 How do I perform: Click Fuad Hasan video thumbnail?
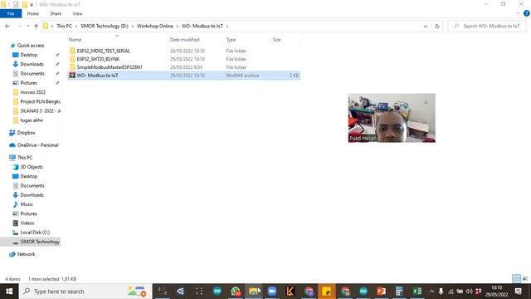[x=392, y=118]
